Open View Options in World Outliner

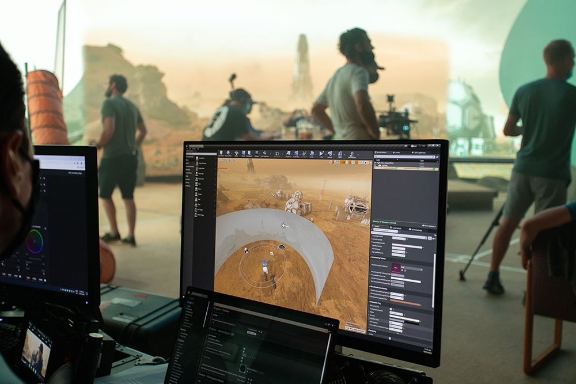[x=429, y=226]
